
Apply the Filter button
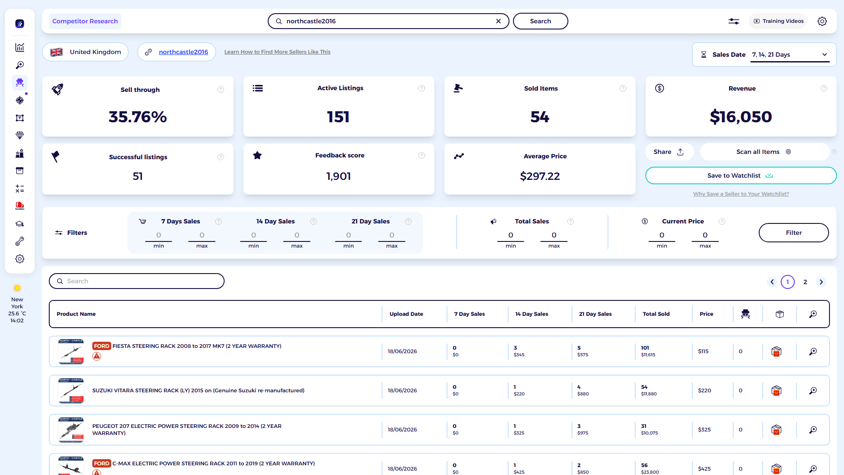tap(793, 233)
